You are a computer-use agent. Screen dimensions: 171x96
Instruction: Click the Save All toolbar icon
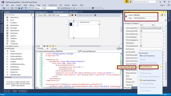(x=22, y=8)
